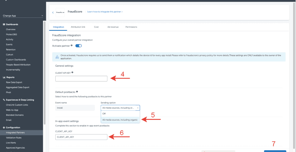296x152 pixels.
Task: Open the Cost tab
Action: point(96,27)
